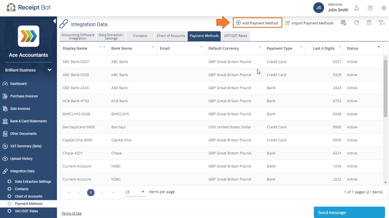Open the Terms of Use link
389x218 pixels.
(71, 213)
